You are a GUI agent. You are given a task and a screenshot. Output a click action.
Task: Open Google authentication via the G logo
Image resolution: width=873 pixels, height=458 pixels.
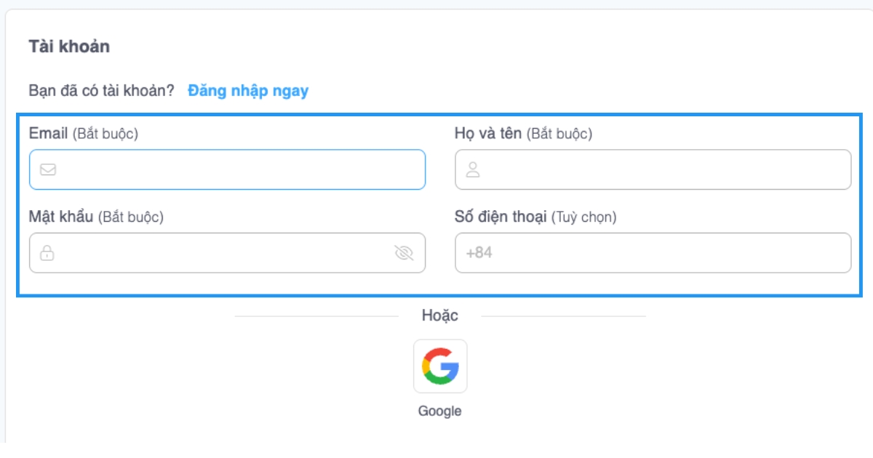[440, 366]
